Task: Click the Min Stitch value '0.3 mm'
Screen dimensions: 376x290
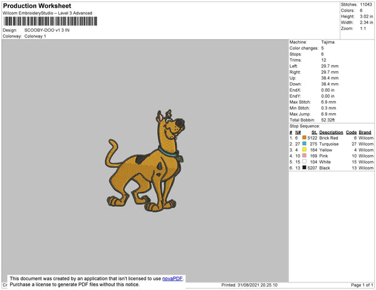Action: [329, 108]
